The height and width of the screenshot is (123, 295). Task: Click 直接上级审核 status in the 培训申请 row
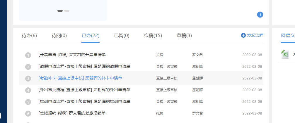tap(167, 102)
